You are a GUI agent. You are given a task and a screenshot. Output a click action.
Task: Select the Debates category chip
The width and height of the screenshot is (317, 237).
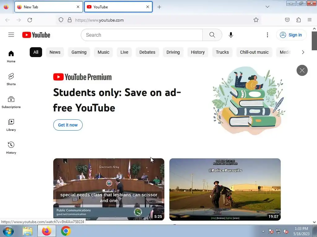147,52
